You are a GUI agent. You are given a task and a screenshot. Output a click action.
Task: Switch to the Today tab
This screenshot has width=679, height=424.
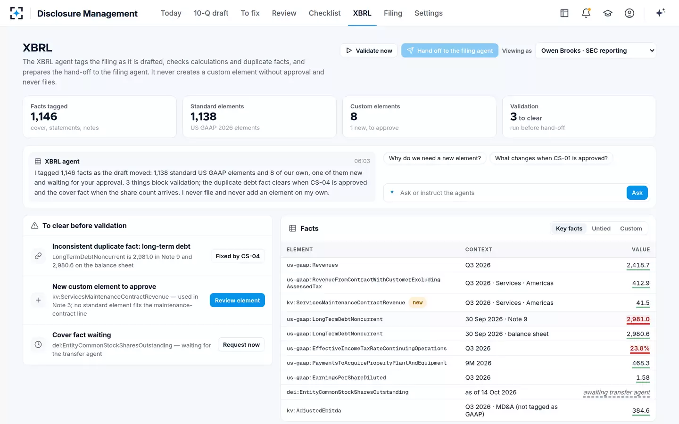(171, 13)
